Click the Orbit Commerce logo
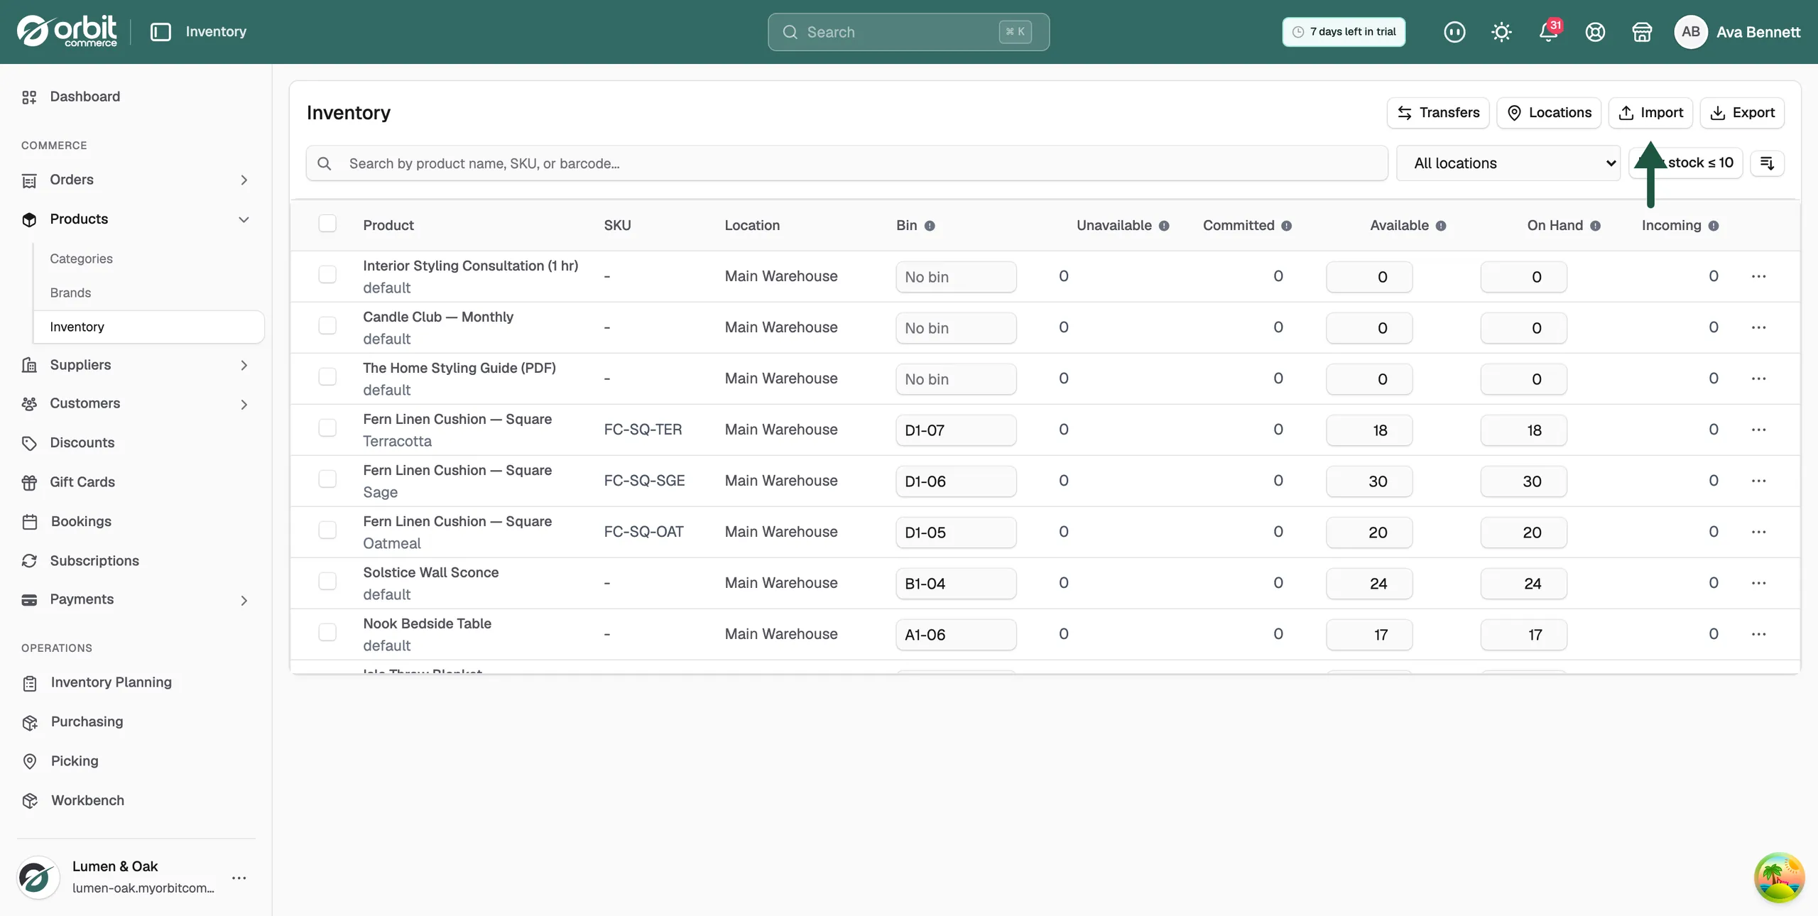The width and height of the screenshot is (1818, 916). pyautogui.click(x=67, y=31)
